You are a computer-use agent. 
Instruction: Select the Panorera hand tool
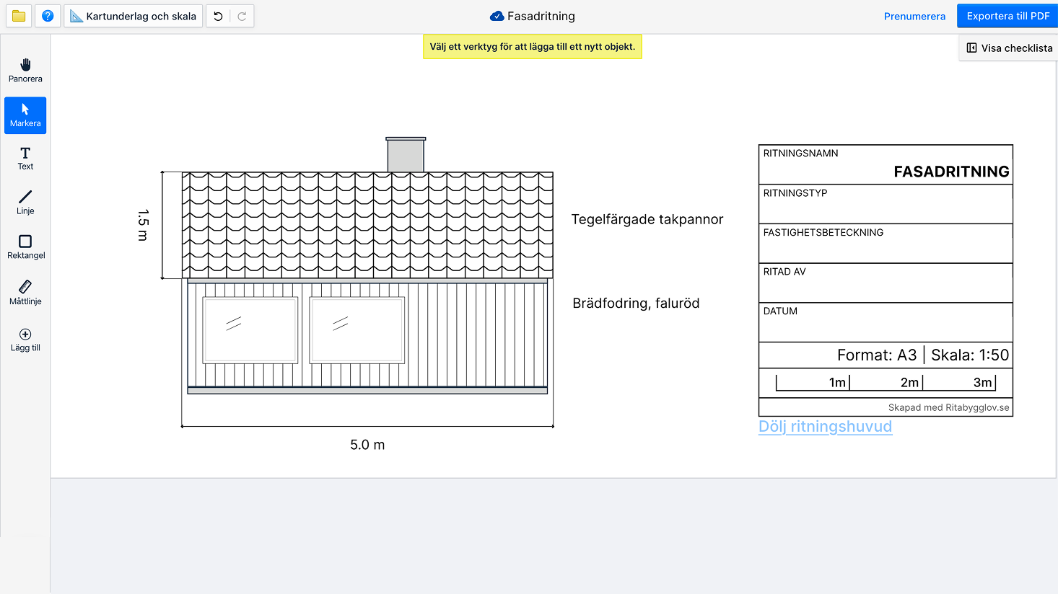tap(25, 71)
